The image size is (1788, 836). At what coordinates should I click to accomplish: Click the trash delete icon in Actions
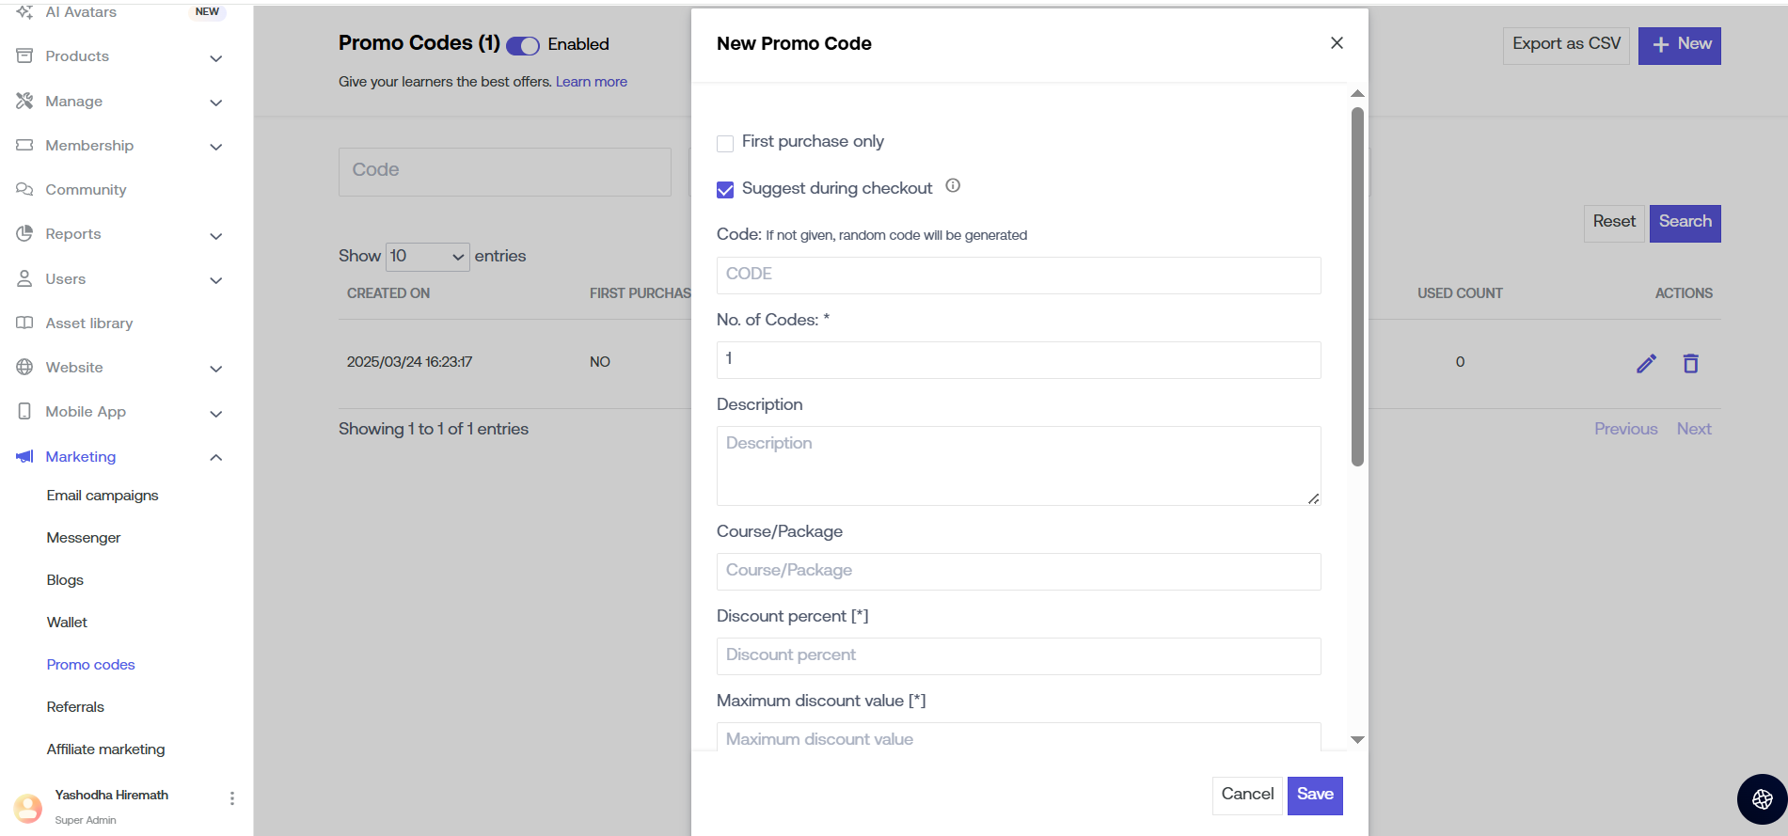click(1690, 364)
